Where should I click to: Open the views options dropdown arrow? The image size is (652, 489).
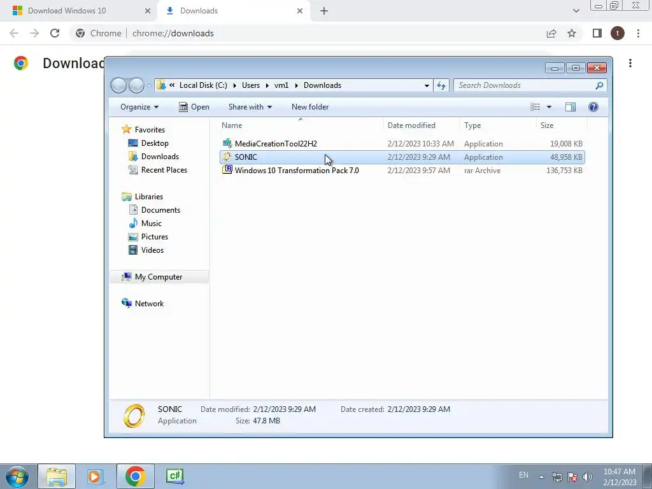pos(549,107)
